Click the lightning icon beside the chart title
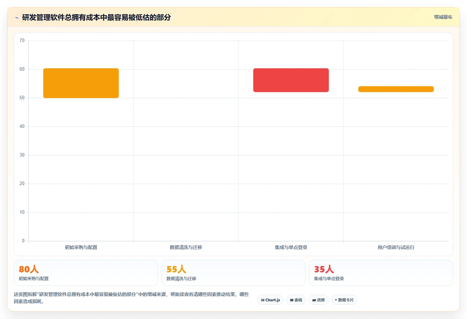467x319 pixels. click(17, 17)
